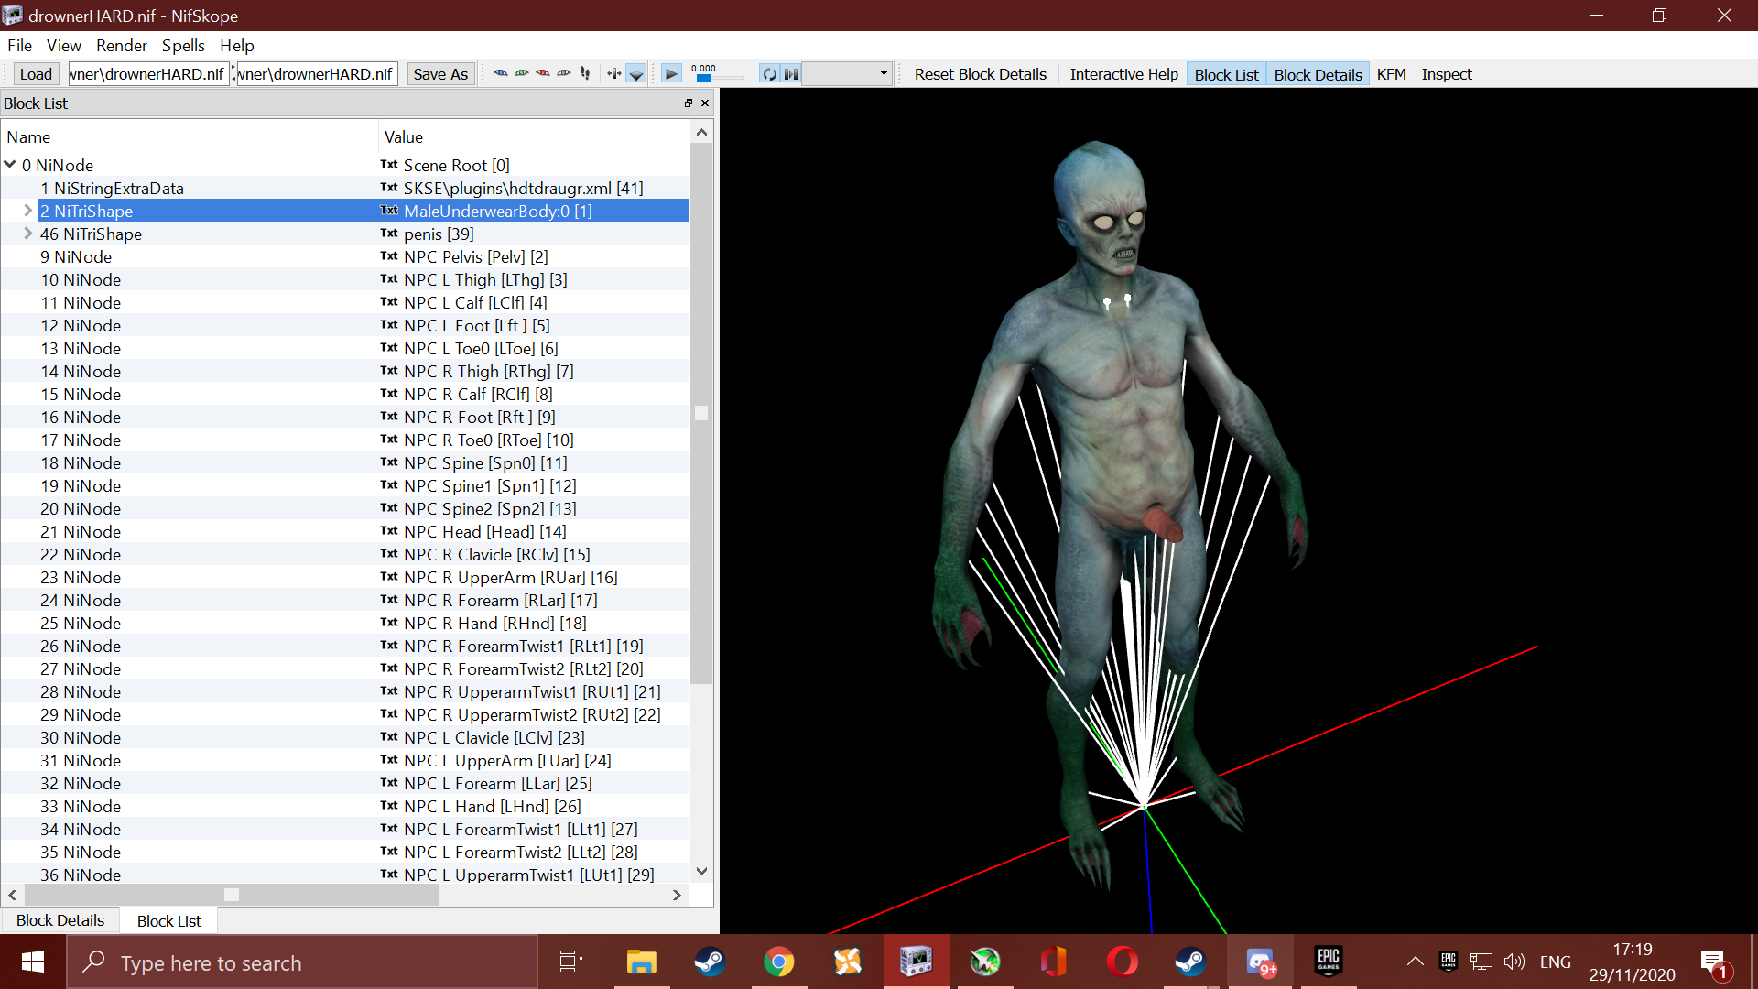Open the File menu

coord(19,45)
